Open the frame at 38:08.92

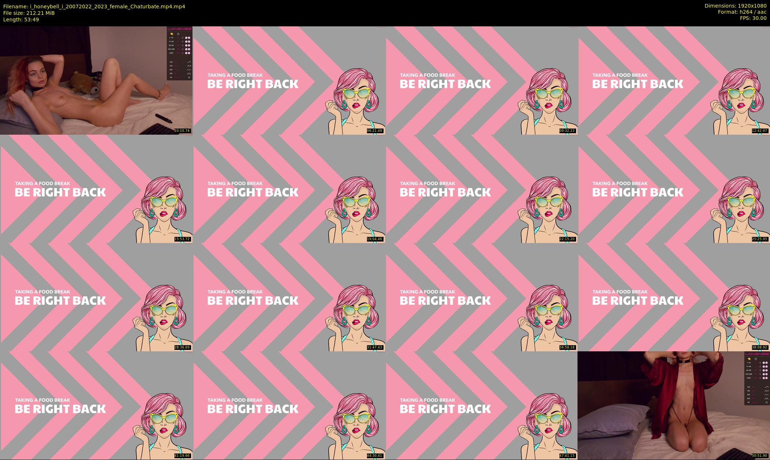point(674,297)
